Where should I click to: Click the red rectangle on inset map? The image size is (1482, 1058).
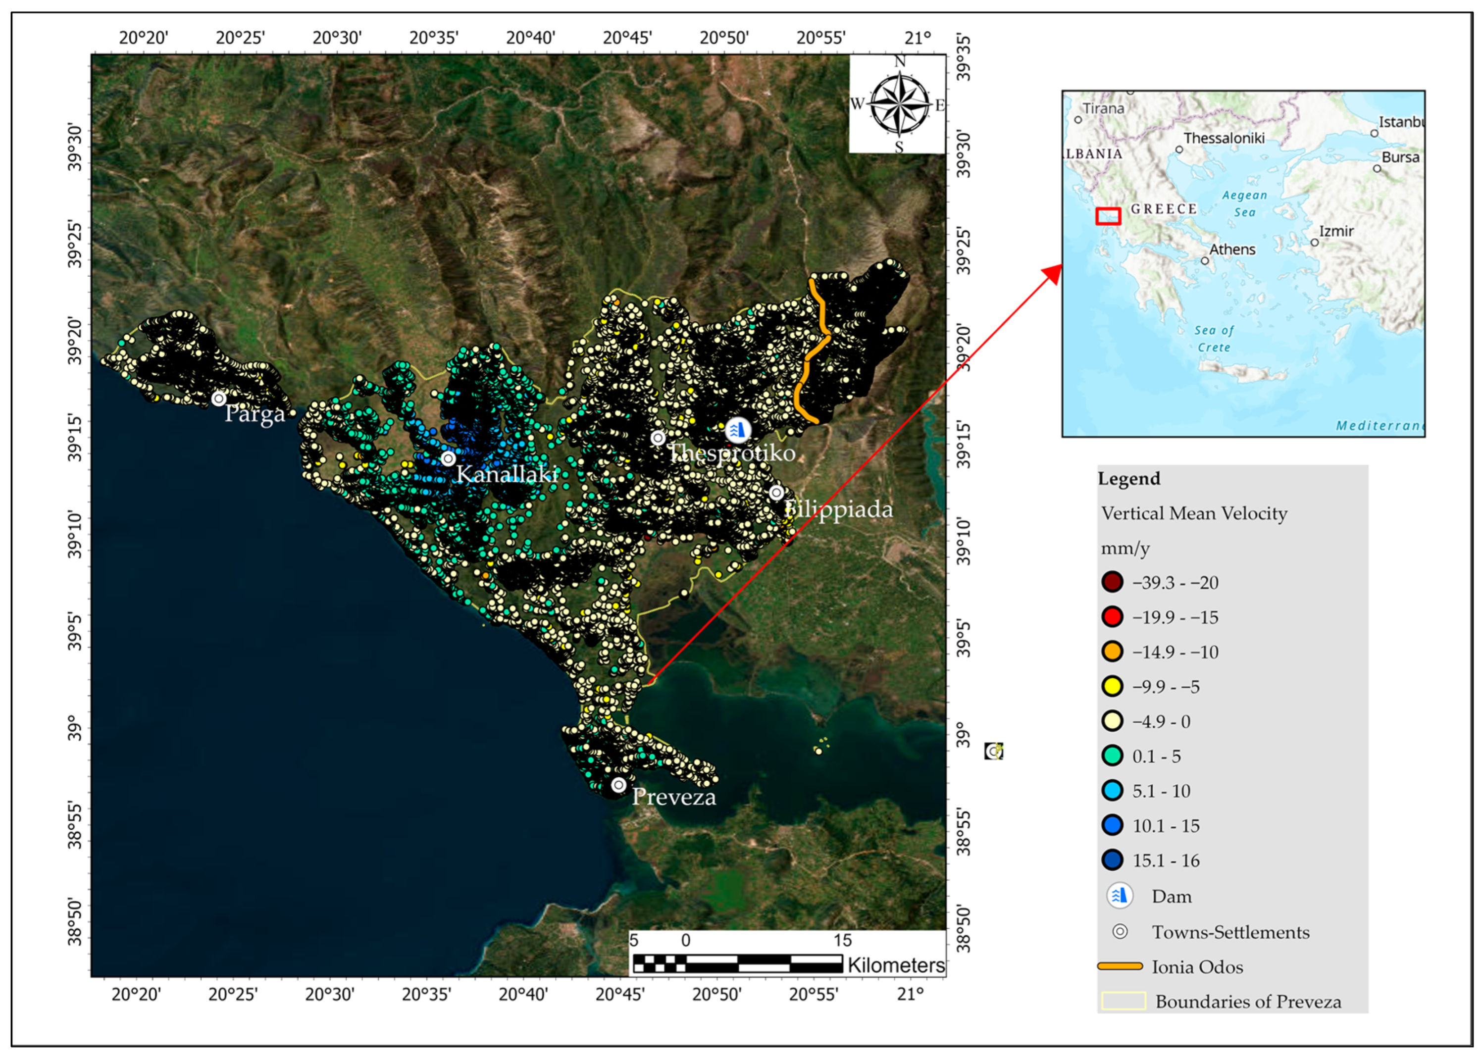[1108, 216]
